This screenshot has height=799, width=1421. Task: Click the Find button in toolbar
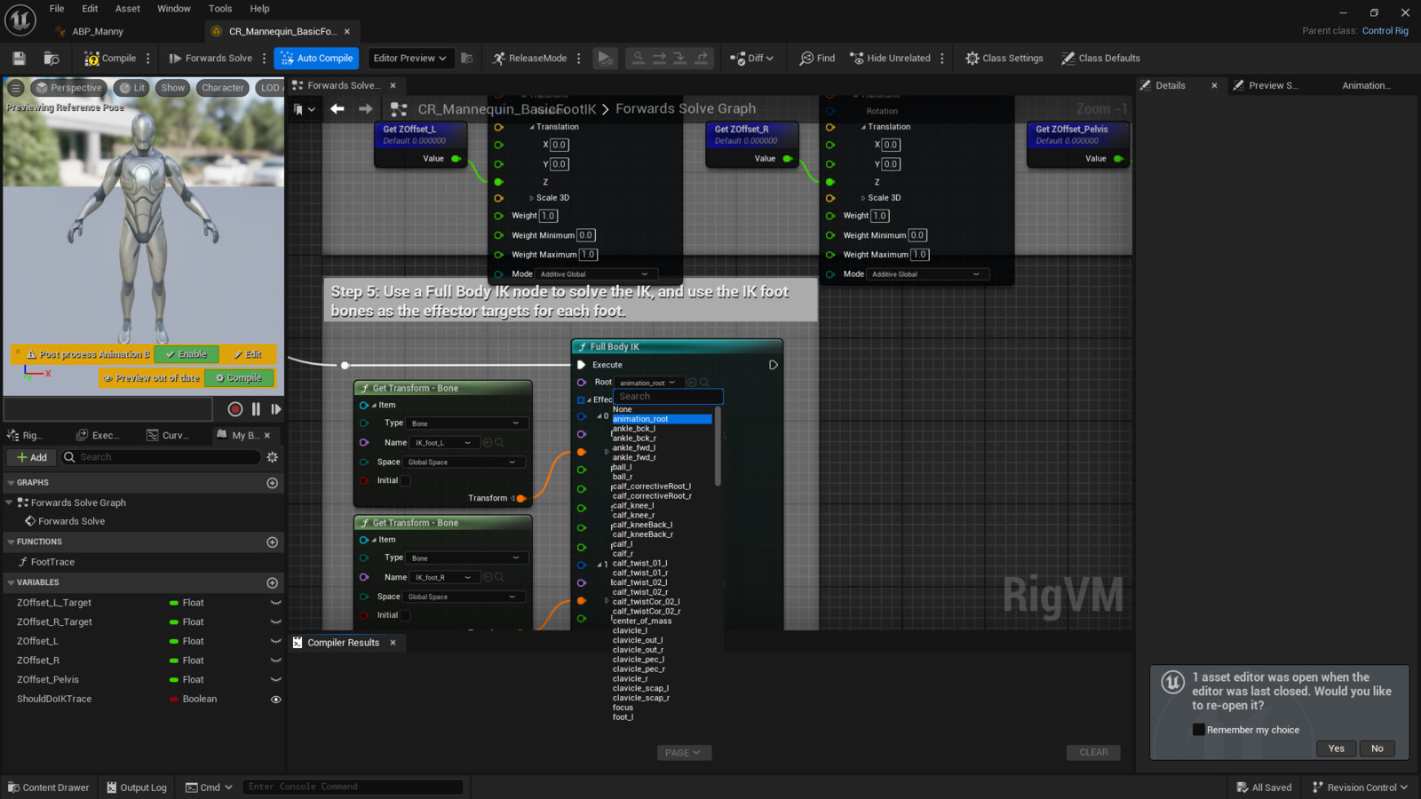tap(817, 59)
